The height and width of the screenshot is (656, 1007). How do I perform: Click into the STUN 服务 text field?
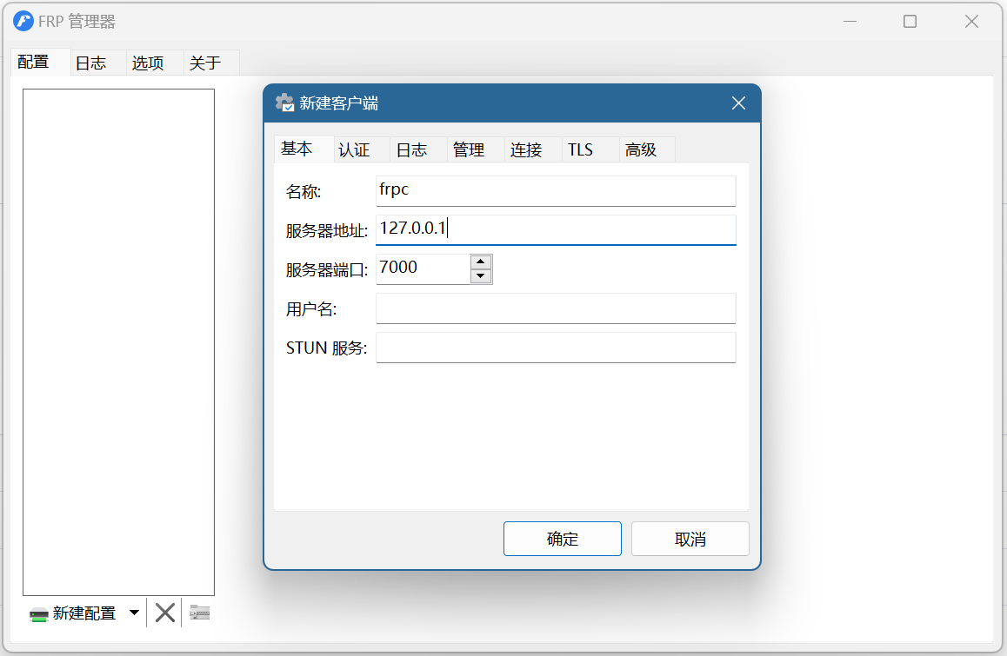pyautogui.click(x=556, y=348)
